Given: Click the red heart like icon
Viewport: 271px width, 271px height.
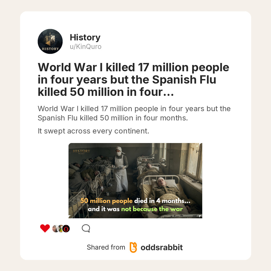Looking at the screenshot, I should [x=45, y=228].
